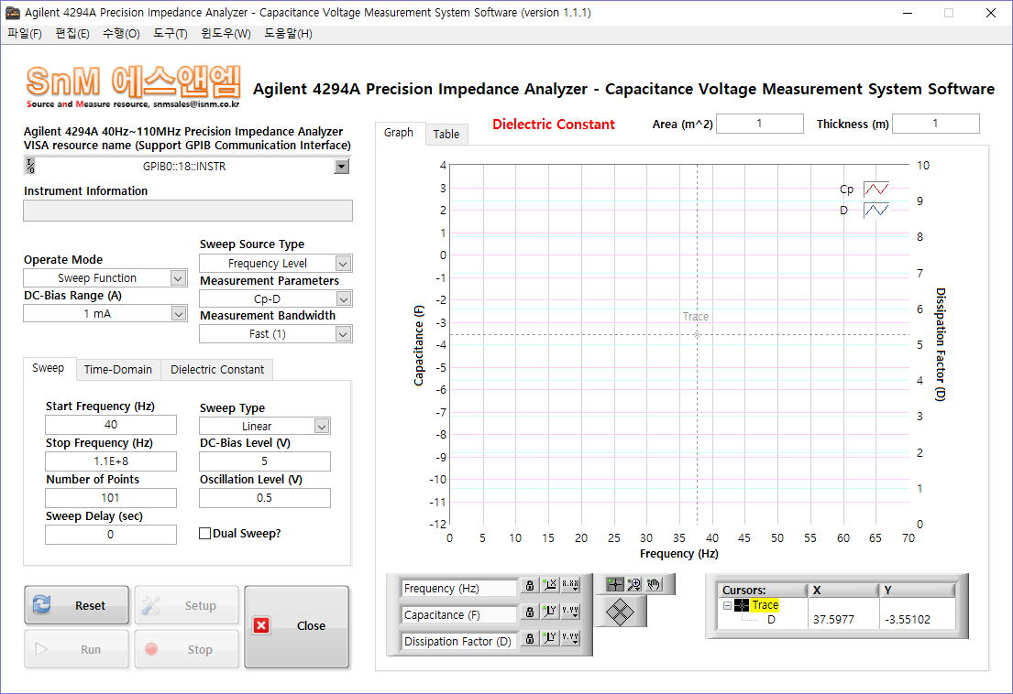This screenshot has width=1013, height=694.
Task: Enable the Dual Sweep checkbox
Action: pos(204,534)
